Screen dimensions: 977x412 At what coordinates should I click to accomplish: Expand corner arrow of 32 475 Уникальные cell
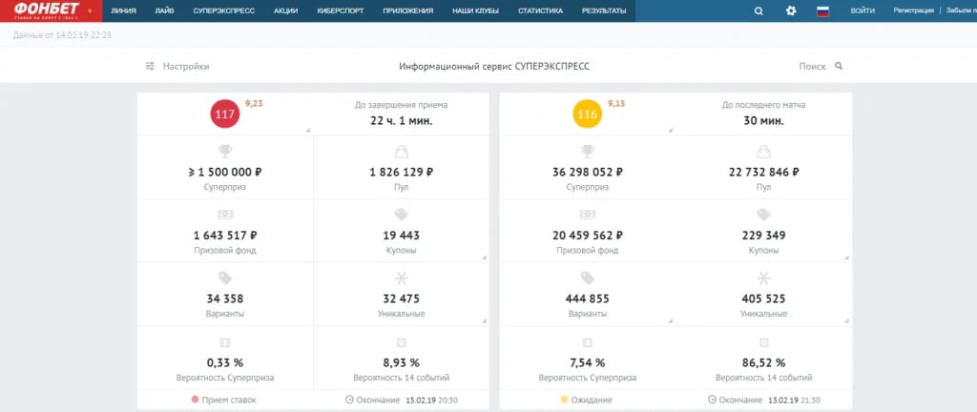484,320
